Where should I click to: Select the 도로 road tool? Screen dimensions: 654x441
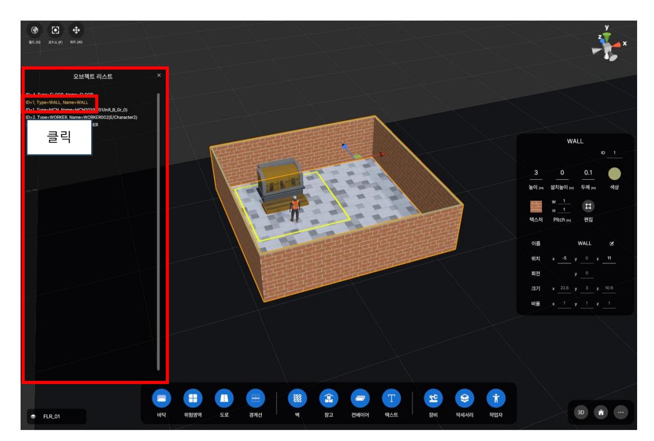point(223,399)
